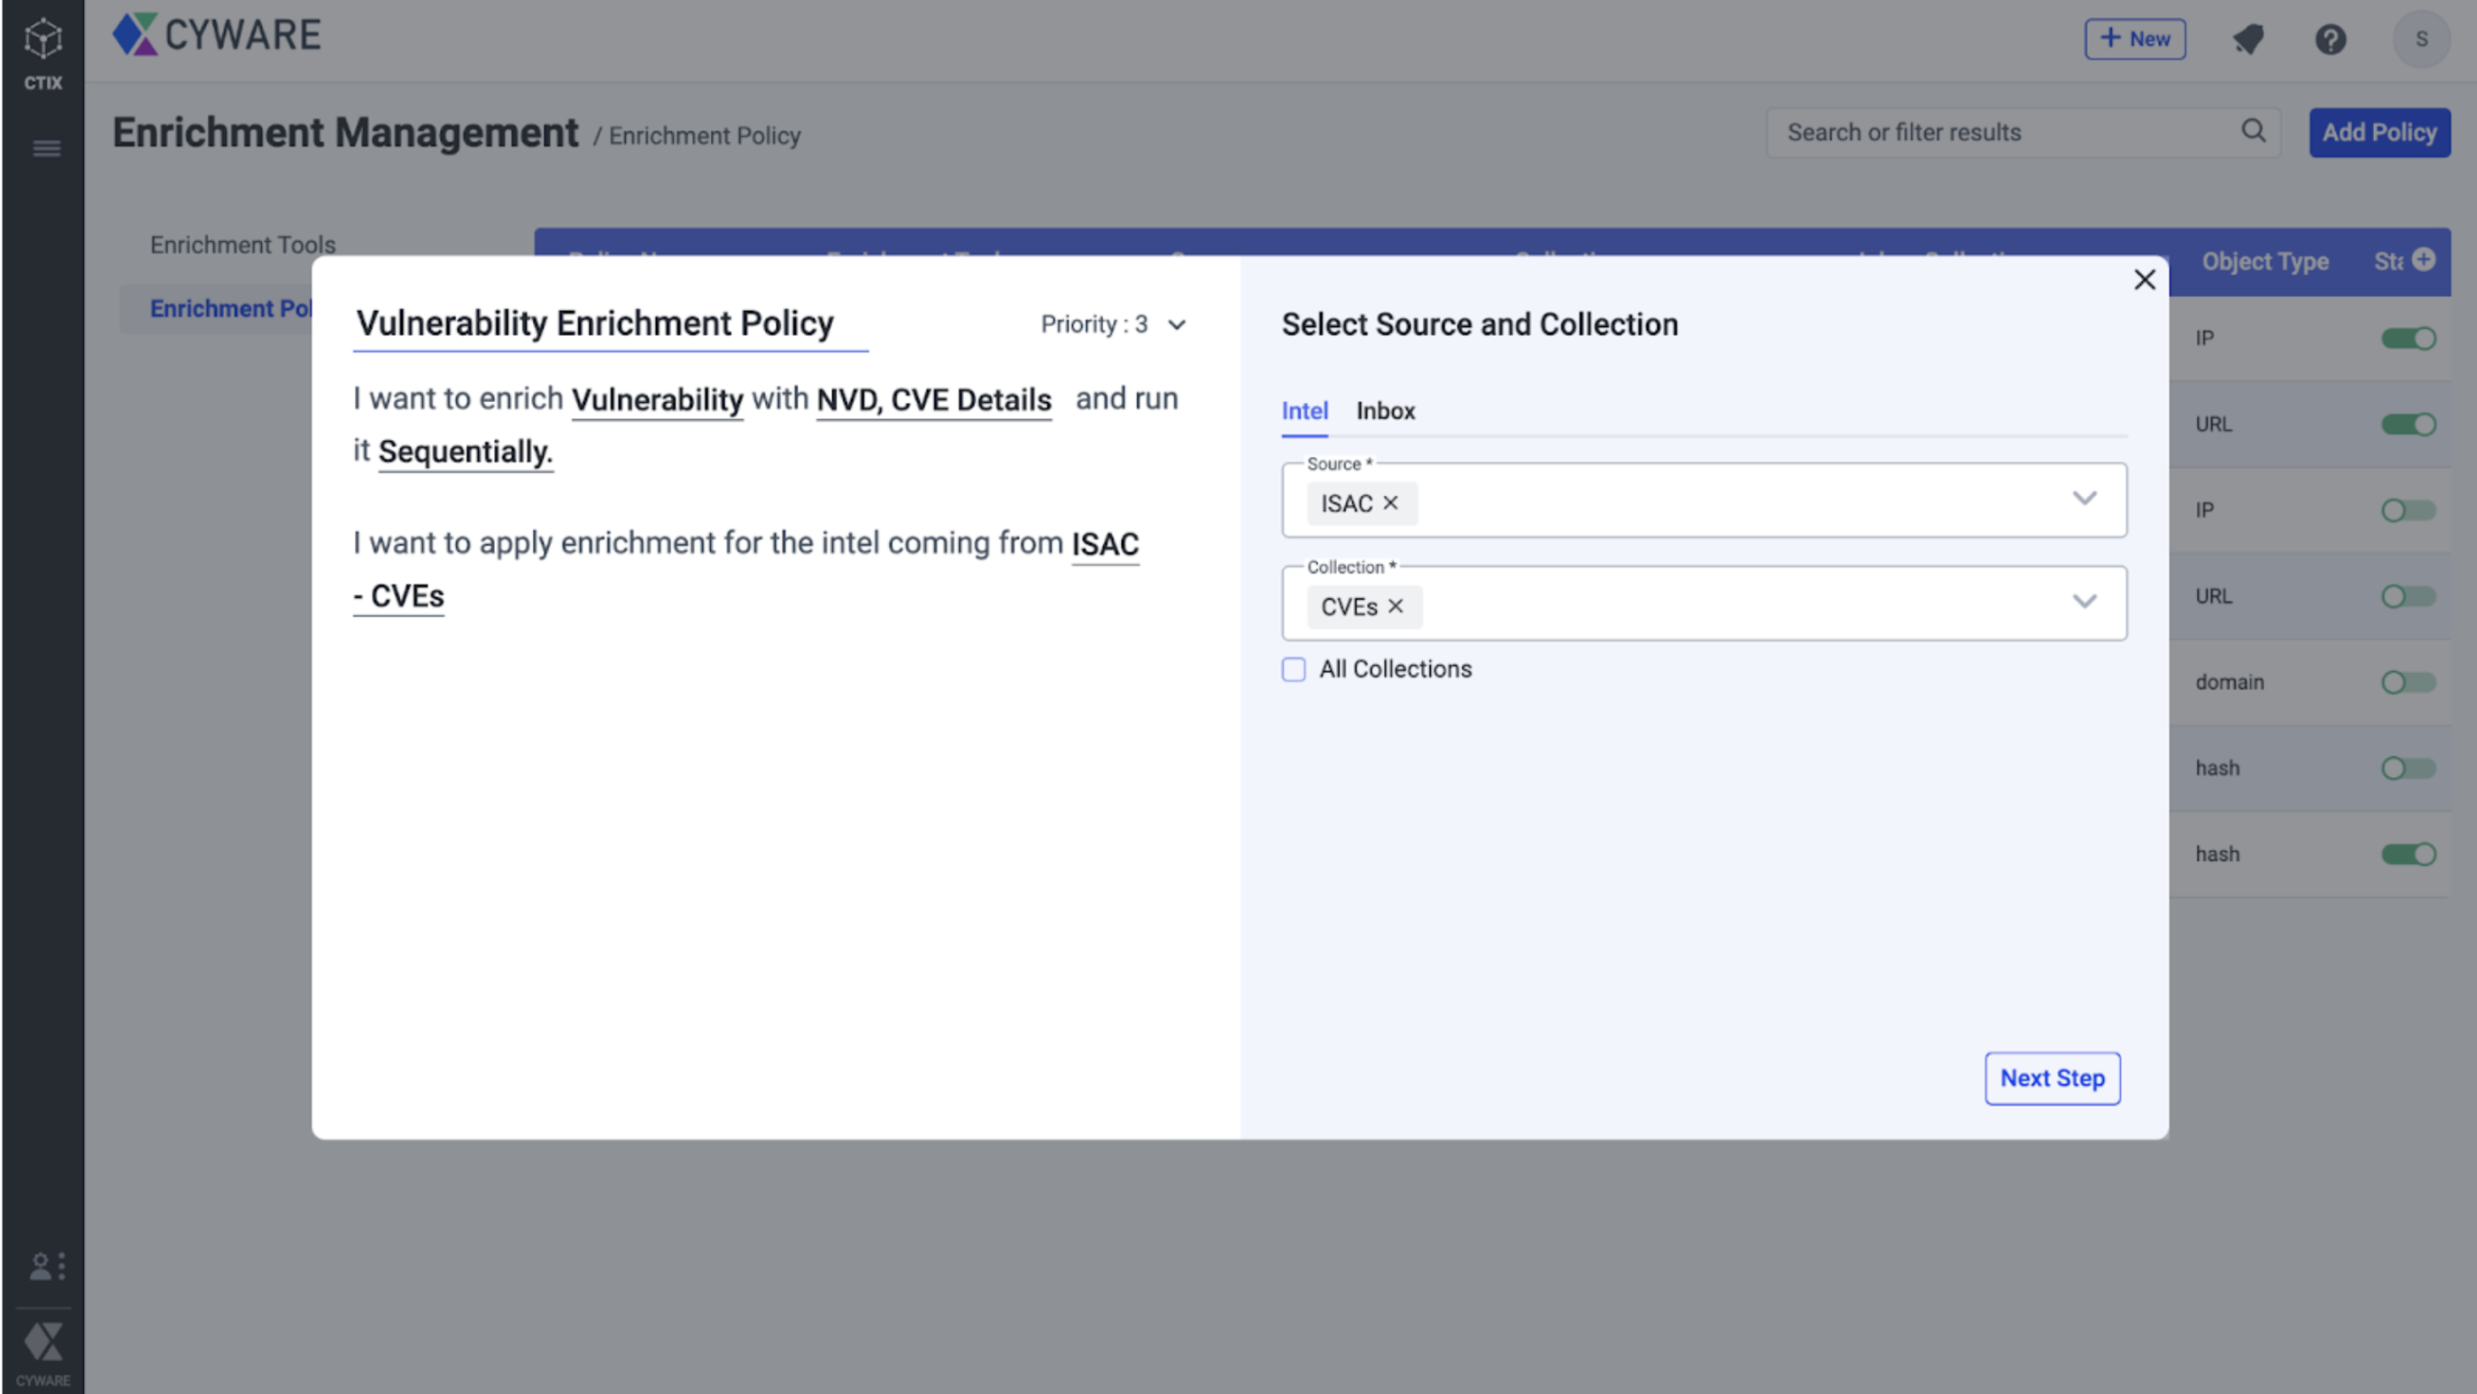This screenshot has width=2477, height=1394.
Task: Open the notifications bell icon
Action: tap(2248, 40)
